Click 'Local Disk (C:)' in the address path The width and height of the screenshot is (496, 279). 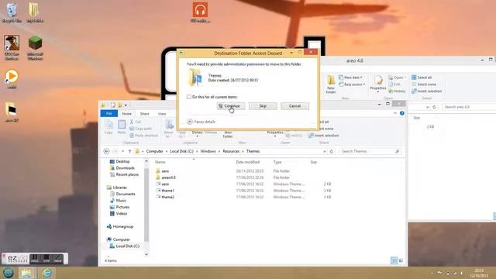(x=181, y=152)
